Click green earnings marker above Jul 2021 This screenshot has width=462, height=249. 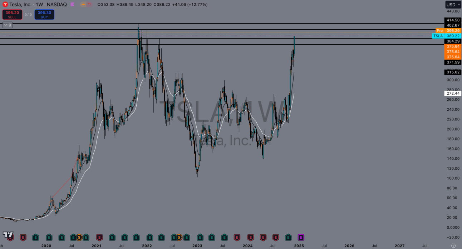pyautogui.click(x=124, y=237)
